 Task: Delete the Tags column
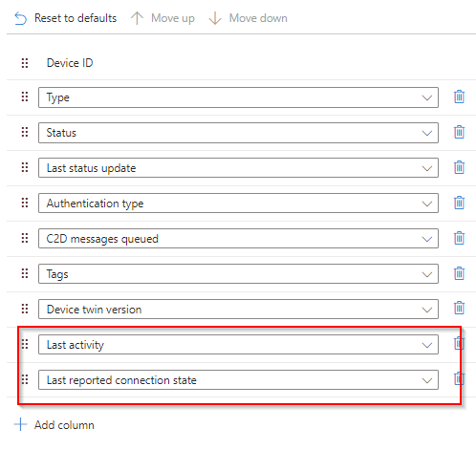pos(459,273)
